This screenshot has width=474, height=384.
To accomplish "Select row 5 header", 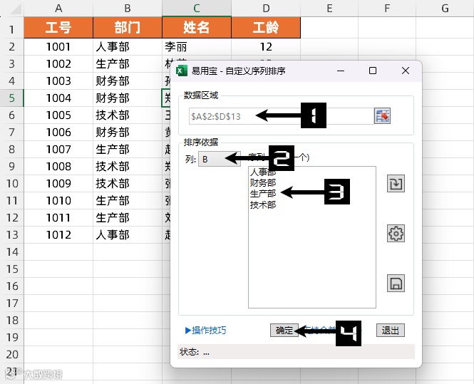I will click(12, 98).
